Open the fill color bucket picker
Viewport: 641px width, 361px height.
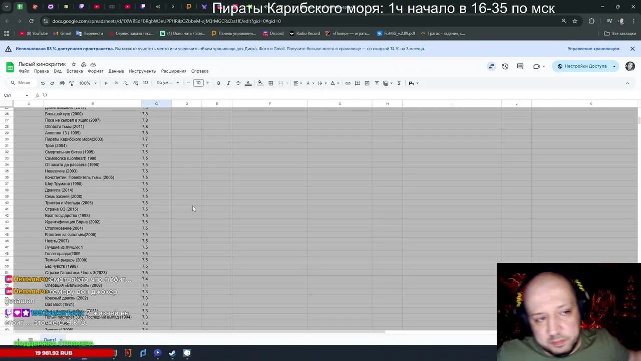coord(260,83)
